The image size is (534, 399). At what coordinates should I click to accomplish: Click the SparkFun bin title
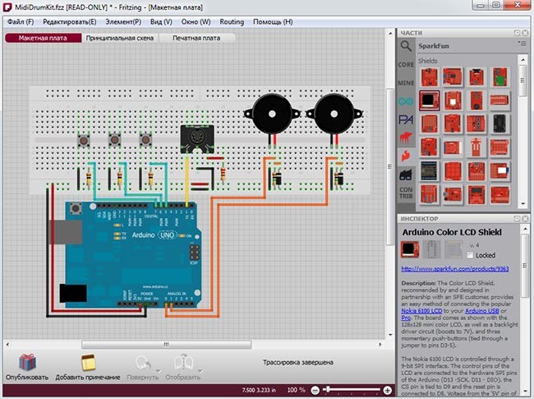point(434,46)
